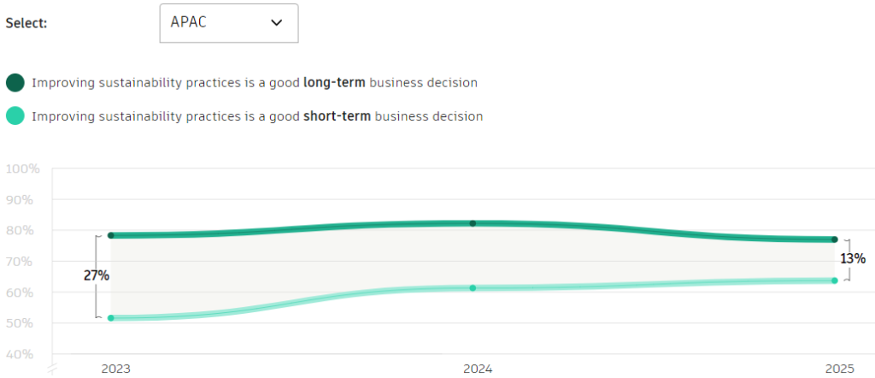The width and height of the screenshot is (875, 378).
Task: Select the short-term data point for 2023
Action: [x=111, y=318]
